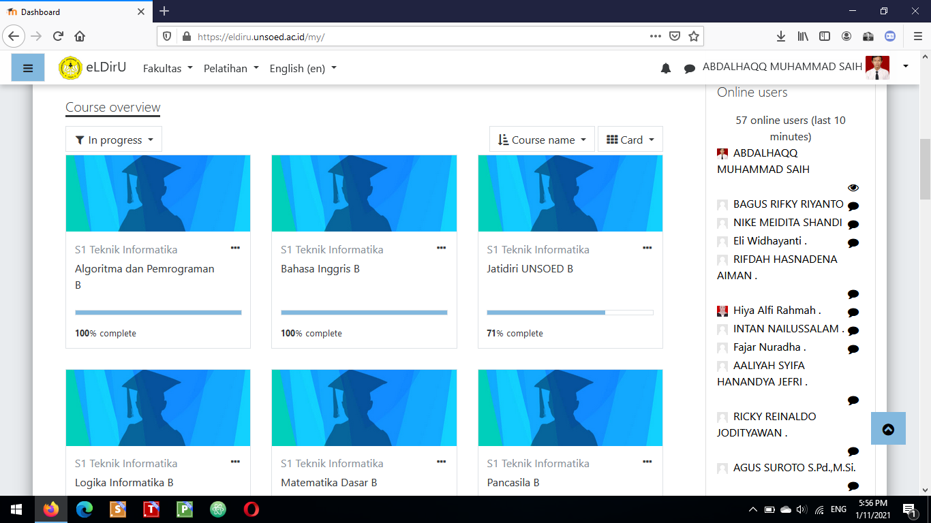This screenshot has height=523, width=931.
Task: Open the Fakultas menu
Action: tap(168, 68)
